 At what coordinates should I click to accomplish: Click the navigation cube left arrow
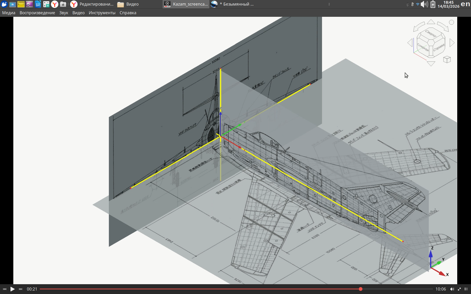click(x=409, y=42)
